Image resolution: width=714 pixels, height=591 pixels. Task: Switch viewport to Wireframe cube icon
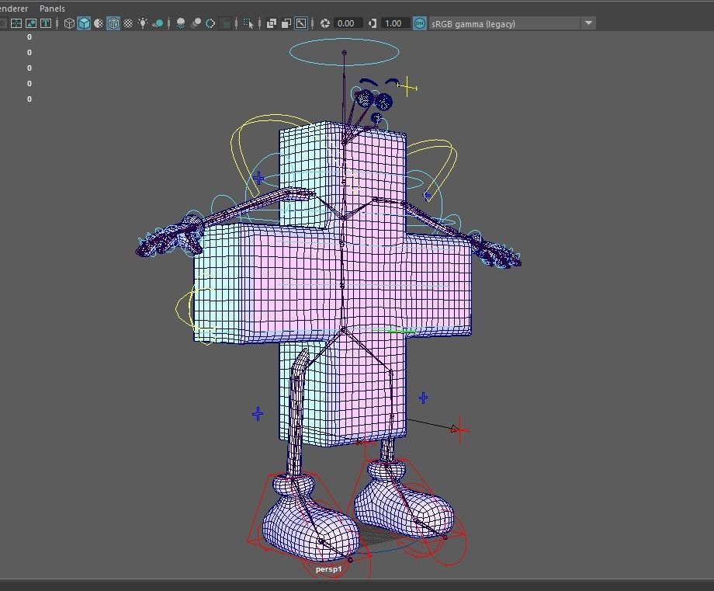click(x=69, y=23)
